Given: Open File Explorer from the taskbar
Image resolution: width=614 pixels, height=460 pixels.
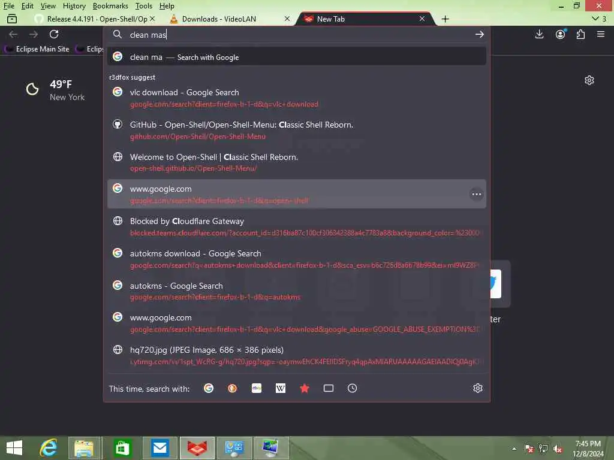Looking at the screenshot, I should [x=84, y=448].
